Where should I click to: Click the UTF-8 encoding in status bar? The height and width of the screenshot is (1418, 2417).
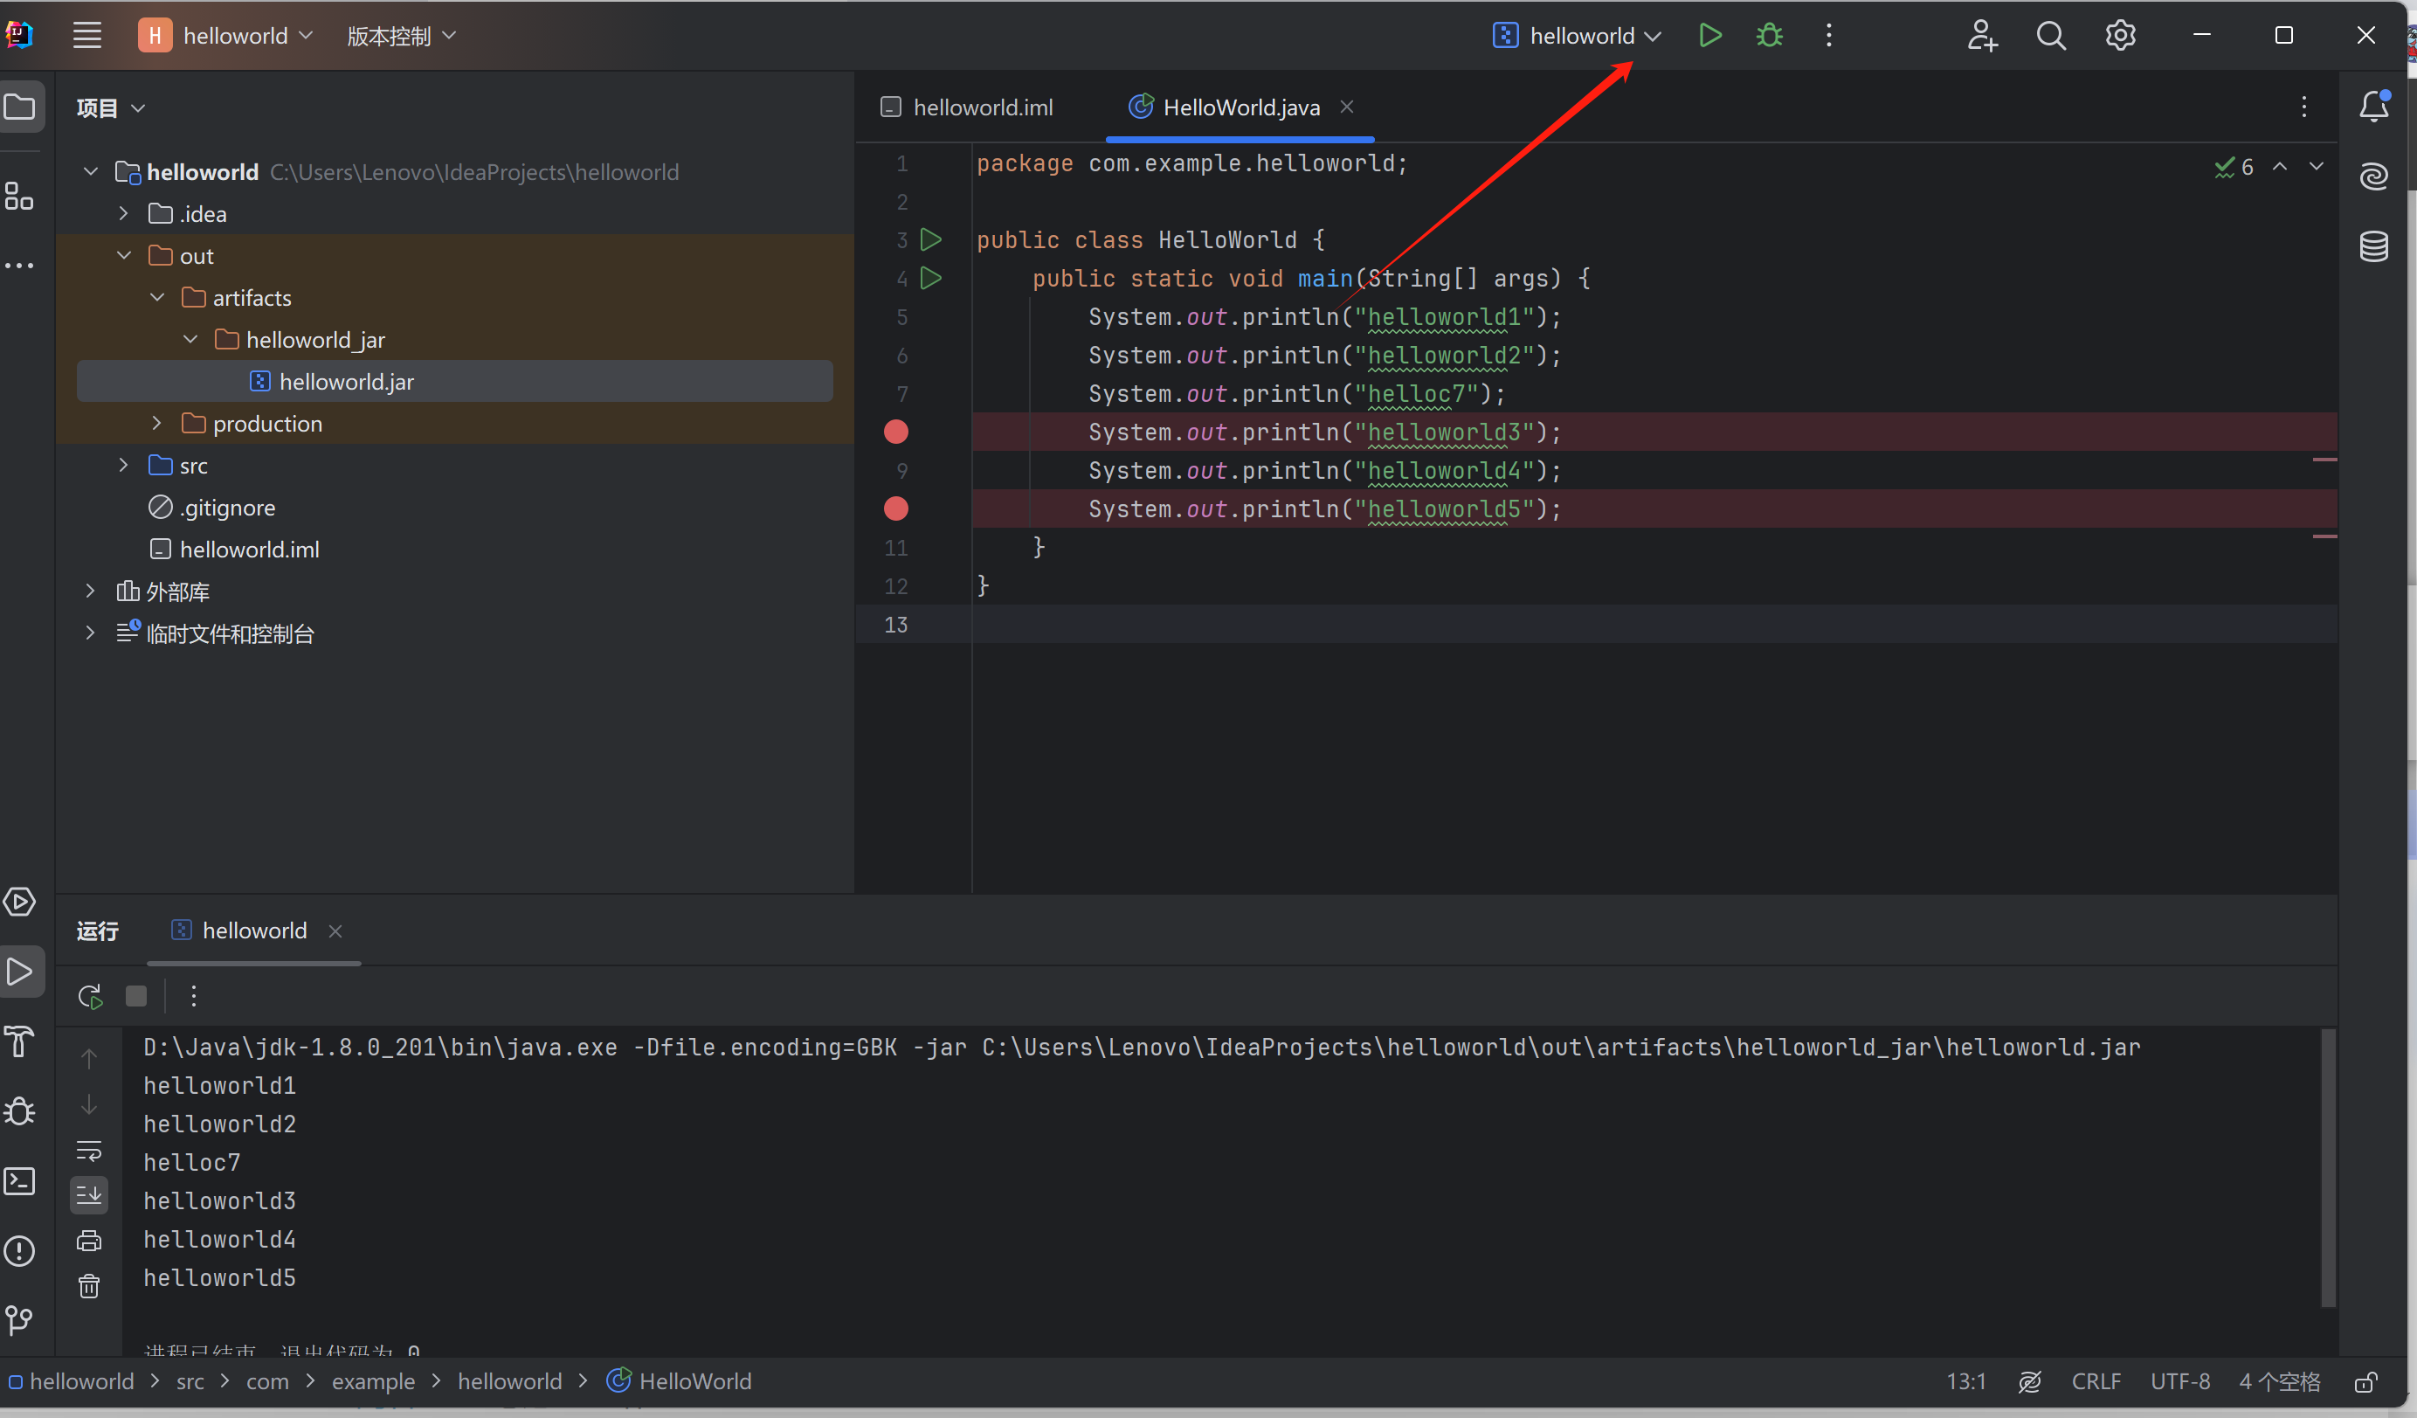click(2179, 1380)
